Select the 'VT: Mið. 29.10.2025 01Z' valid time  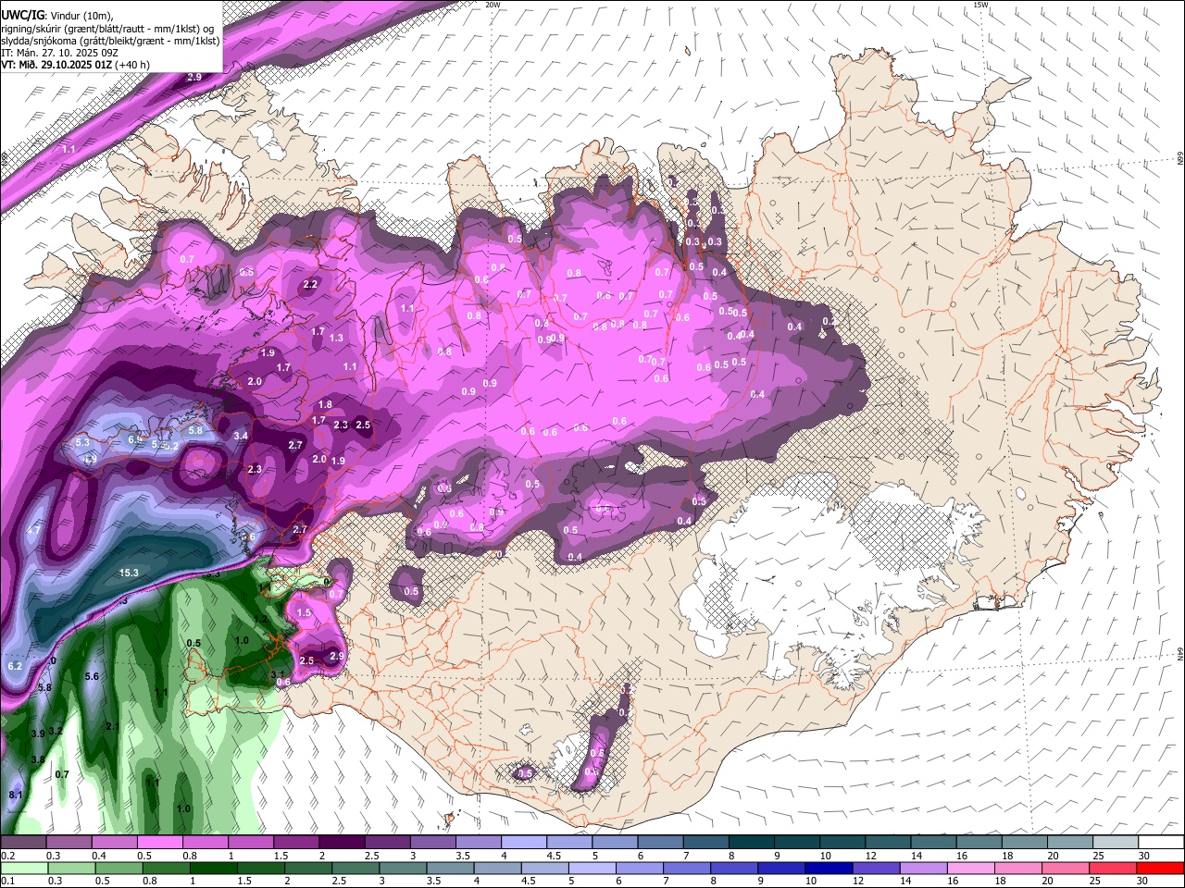(56, 65)
